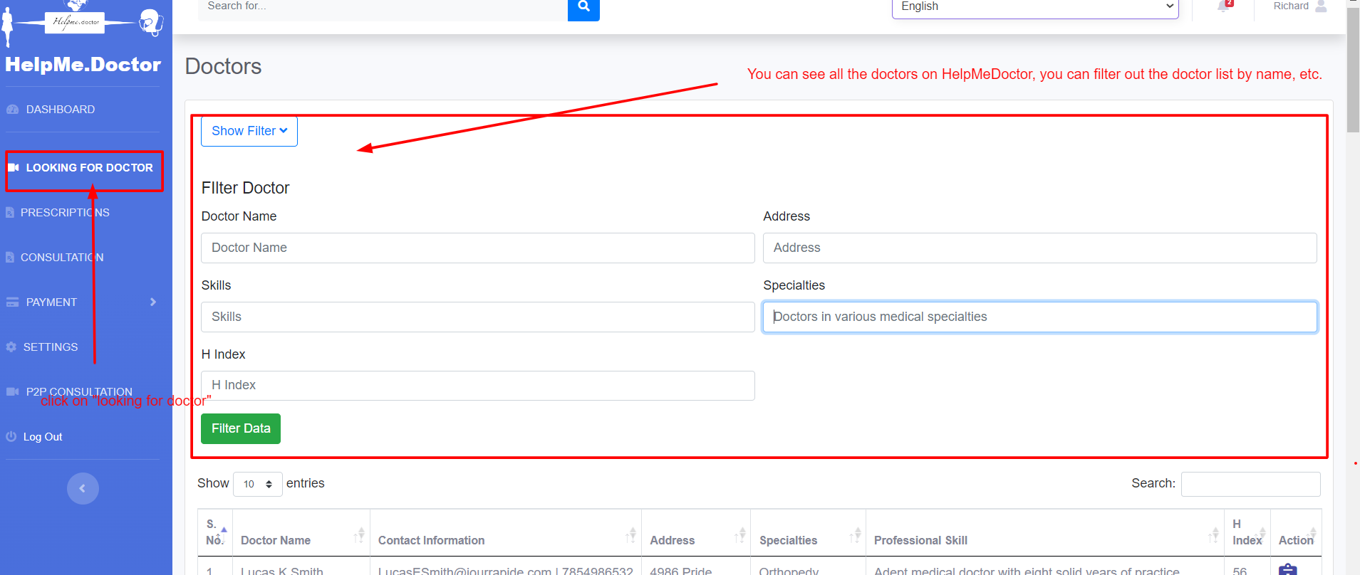Expand the Show Filter dropdown
This screenshot has height=575, width=1360.
click(x=249, y=131)
